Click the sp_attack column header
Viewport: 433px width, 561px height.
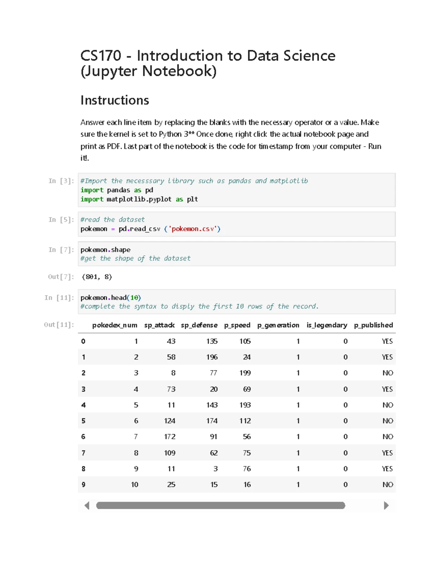tap(159, 325)
